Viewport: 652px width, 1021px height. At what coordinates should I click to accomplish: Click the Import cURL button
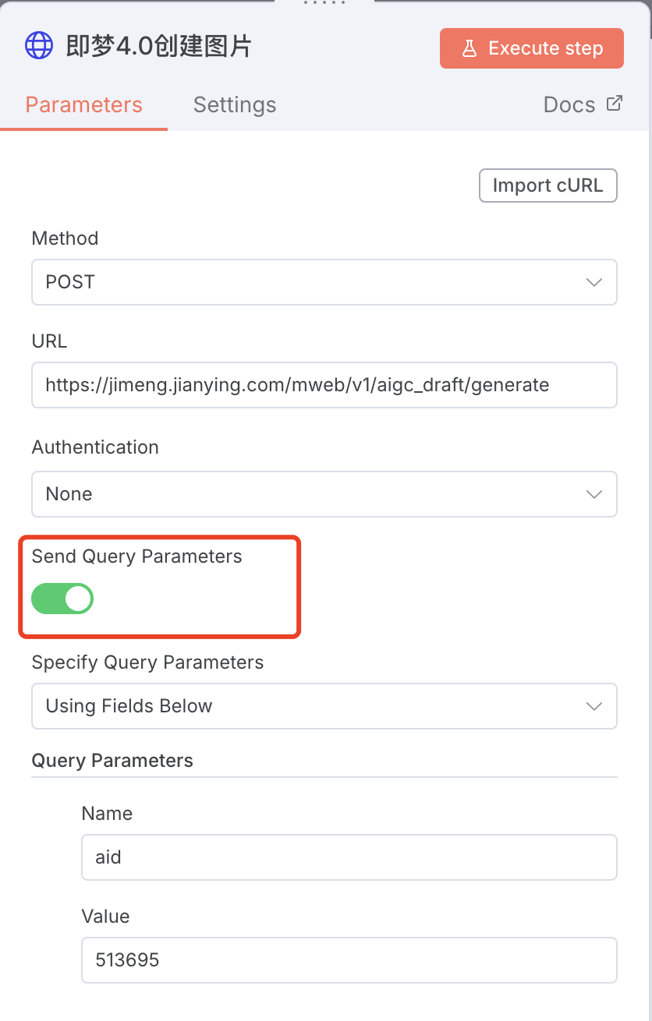(547, 185)
